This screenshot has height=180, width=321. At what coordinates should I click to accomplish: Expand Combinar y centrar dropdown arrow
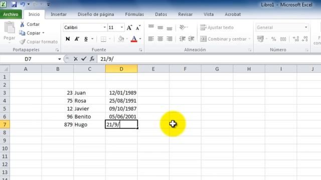250,39
